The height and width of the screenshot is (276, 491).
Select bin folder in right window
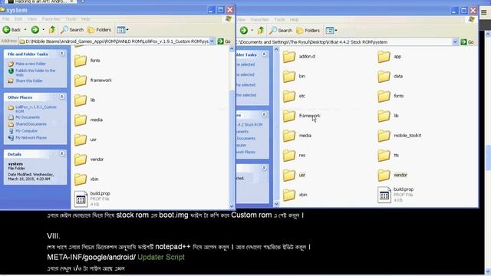tap(294, 77)
